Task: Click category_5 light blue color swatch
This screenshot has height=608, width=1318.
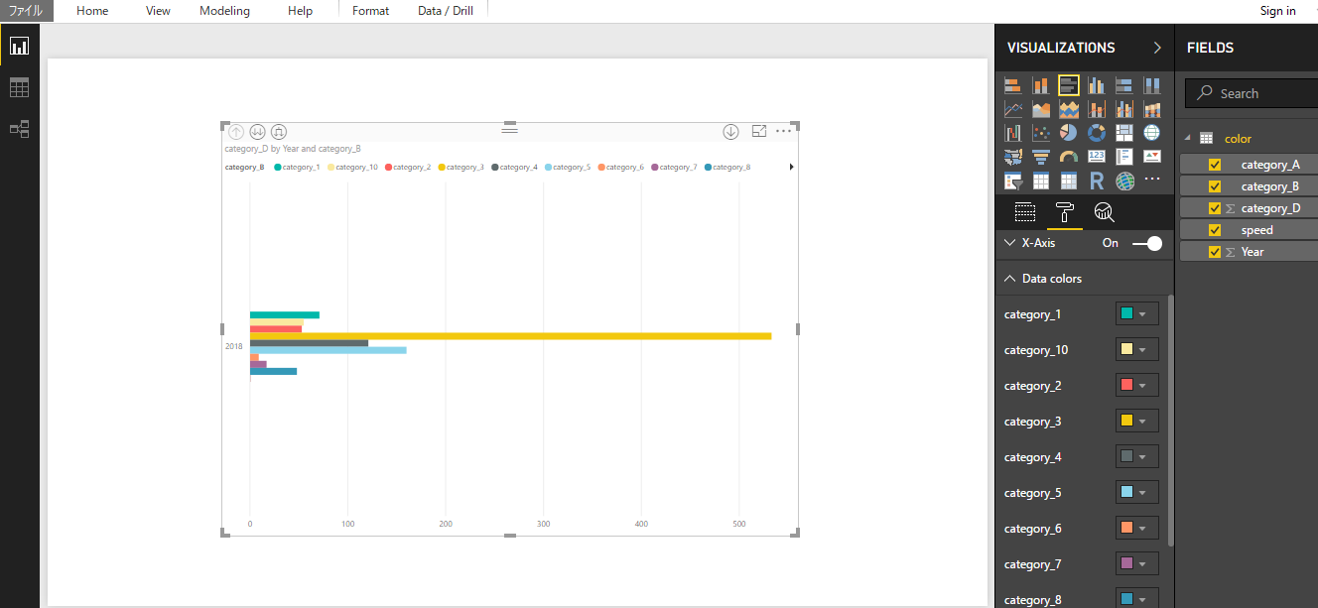Action: [x=1127, y=492]
